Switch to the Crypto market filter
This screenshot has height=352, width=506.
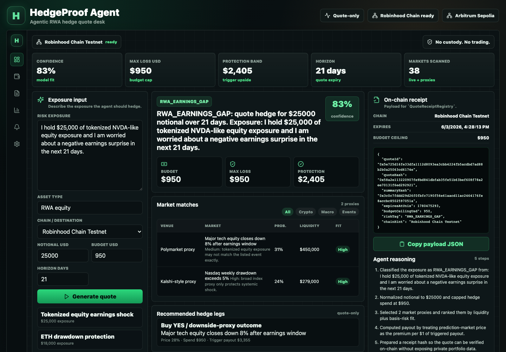[x=306, y=212]
